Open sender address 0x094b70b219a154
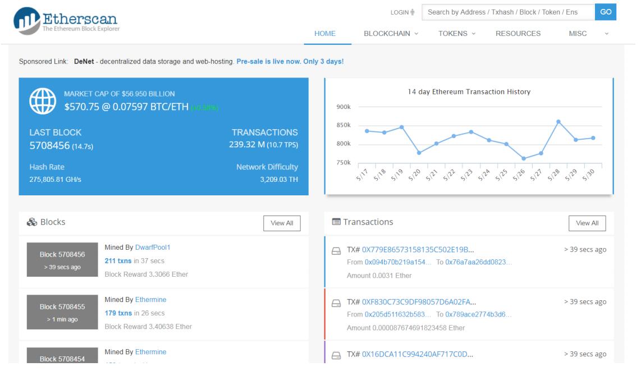The height and width of the screenshot is (371, 641). [398, 262]
